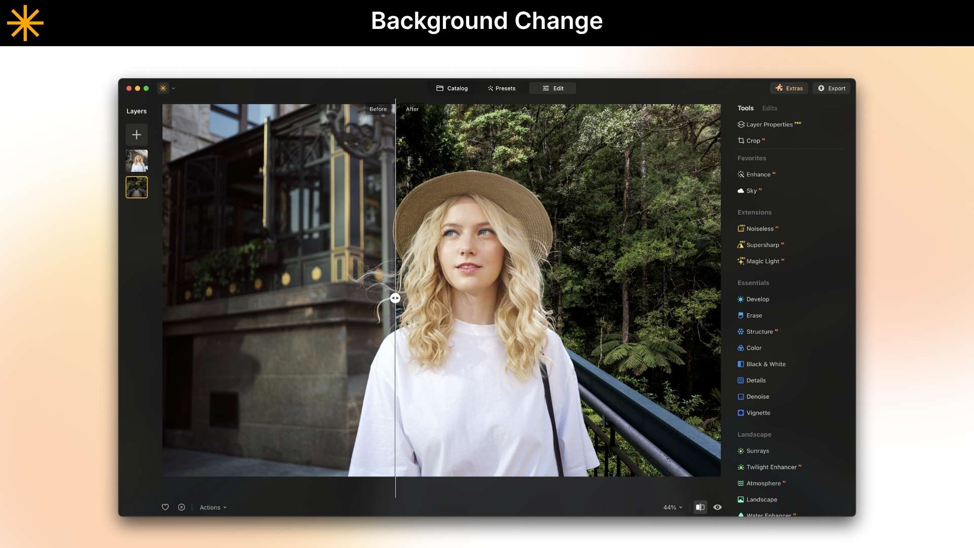Mark the photo as favorite
The height and width of the screenshot is (548, 974).
(x=165, y=507)
